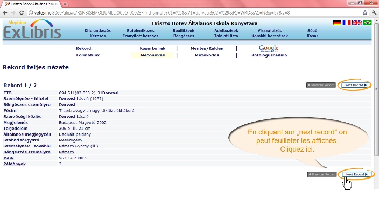The image size is (379, 213).
Task: Click the upper Next Record button
Action: pos(356,85)
